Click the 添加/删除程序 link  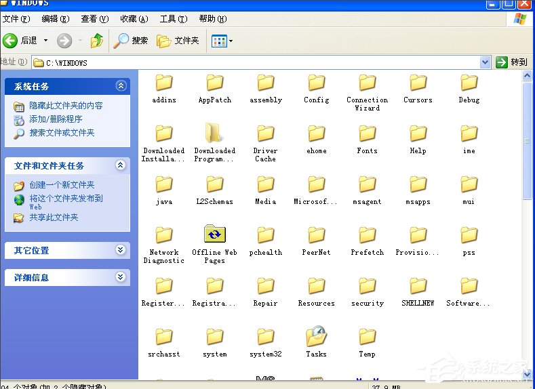56,119
